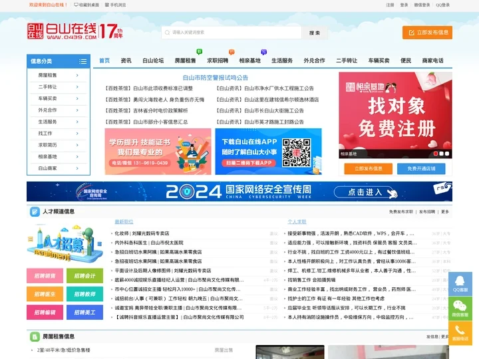Expand 外兑合作 category arrow
479x359 pixels.
click(77, 110)
